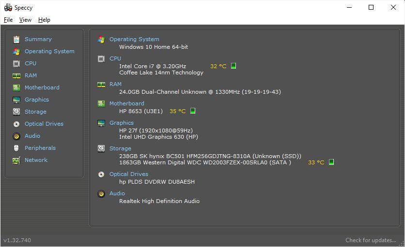Image resolution: width=405 pixels, height=247 pixels.
Task: Click the Network card icon in sidebar
Action: (16, 160)
